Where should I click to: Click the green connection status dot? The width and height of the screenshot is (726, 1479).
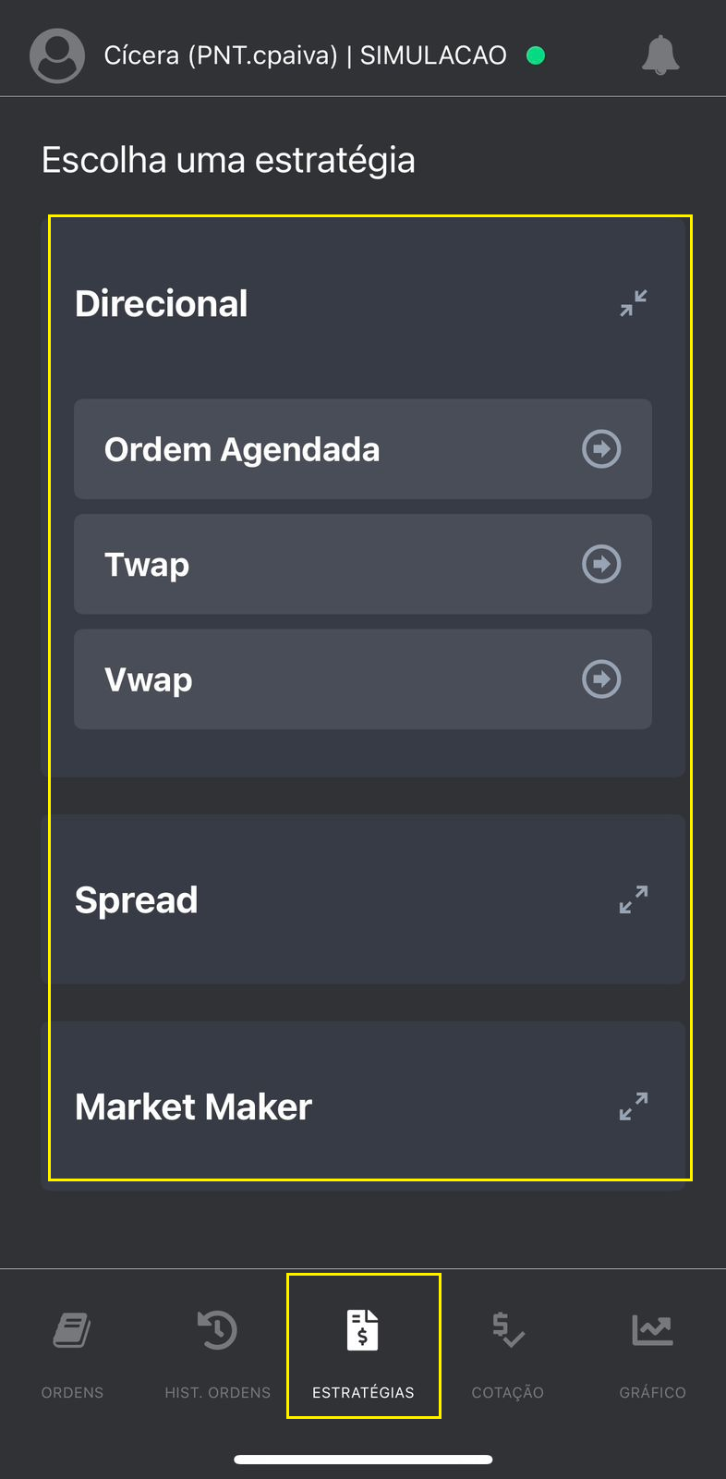click(x=536, y=55)
